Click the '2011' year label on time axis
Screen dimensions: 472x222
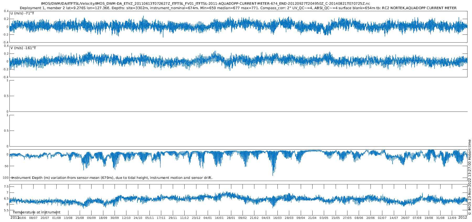(x=14, y=217)
